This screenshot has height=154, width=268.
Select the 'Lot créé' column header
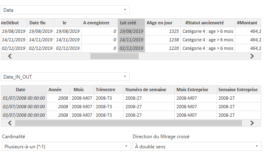tap(131, 23)
